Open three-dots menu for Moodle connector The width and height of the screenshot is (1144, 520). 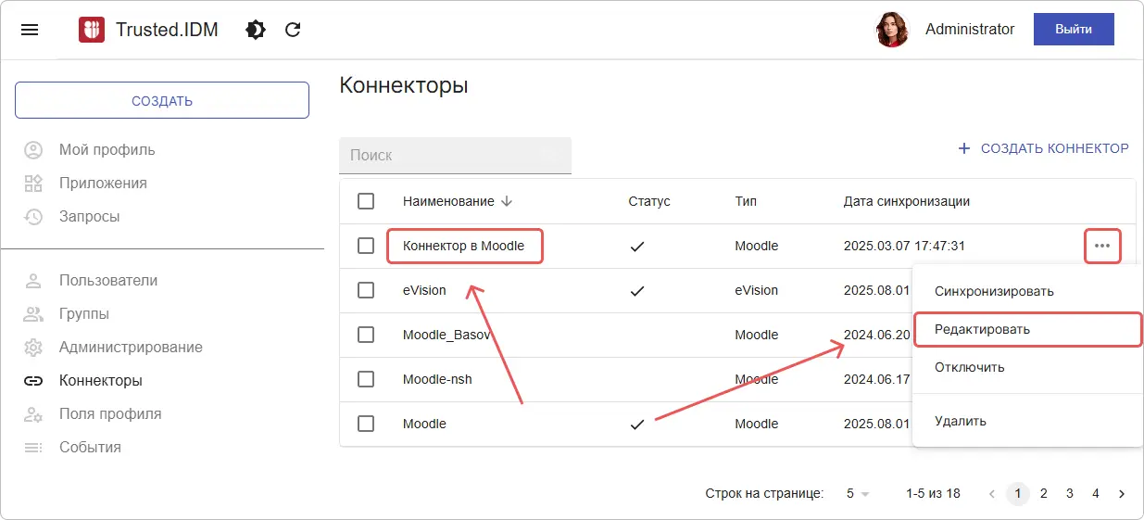1102,246
